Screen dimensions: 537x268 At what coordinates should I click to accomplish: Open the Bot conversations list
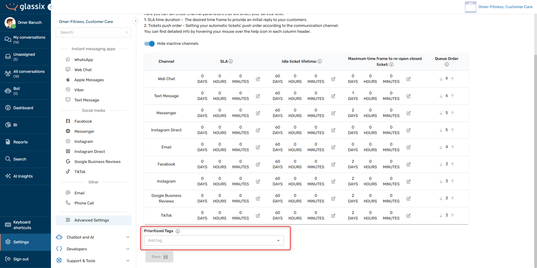tap(25, 91)
